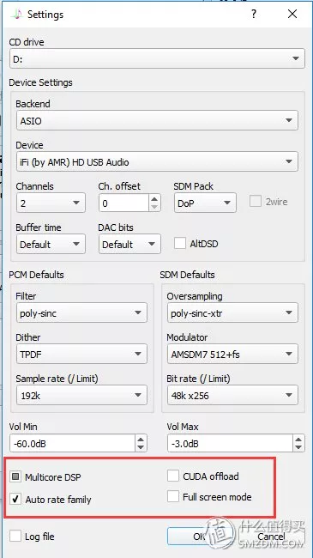Decrease the Ch. offset value

[154, 207]
